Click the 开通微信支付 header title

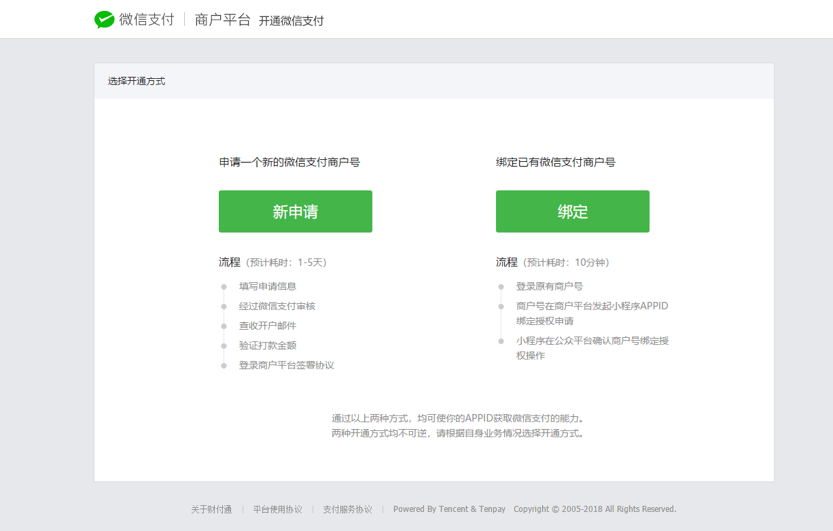[x=291, y=21]
